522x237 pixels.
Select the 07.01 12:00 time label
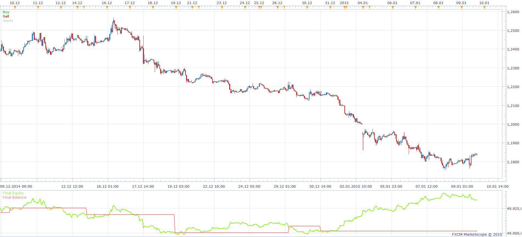[x=427, y=187]
